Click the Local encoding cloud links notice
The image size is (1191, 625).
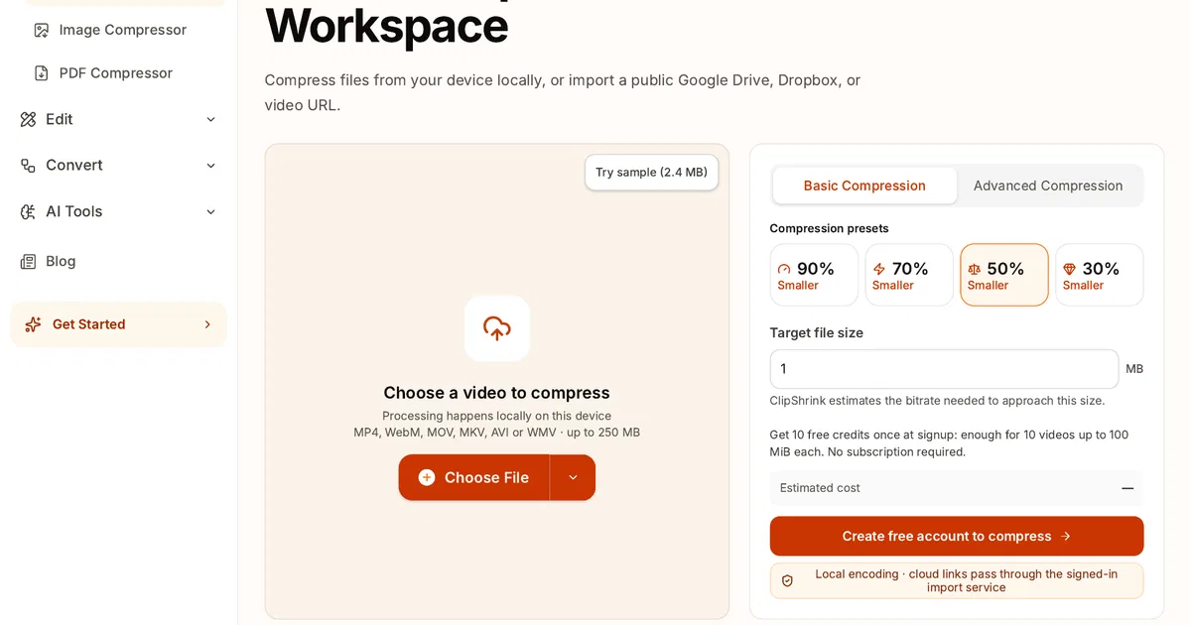pos(957,580)
